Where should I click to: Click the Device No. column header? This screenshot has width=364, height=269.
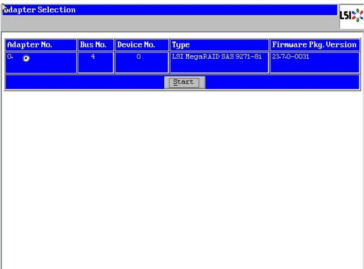(x=142, y=45)
